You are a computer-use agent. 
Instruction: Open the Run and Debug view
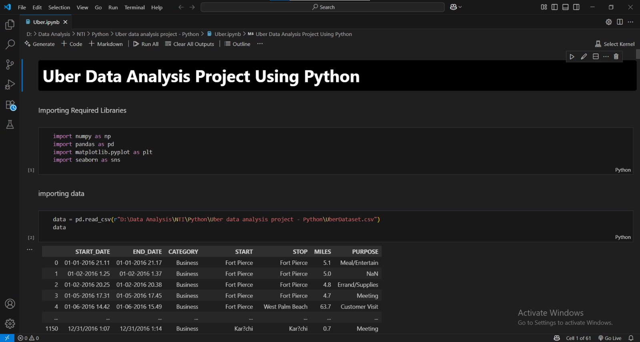pyautogui.click(x=10, y=84)
